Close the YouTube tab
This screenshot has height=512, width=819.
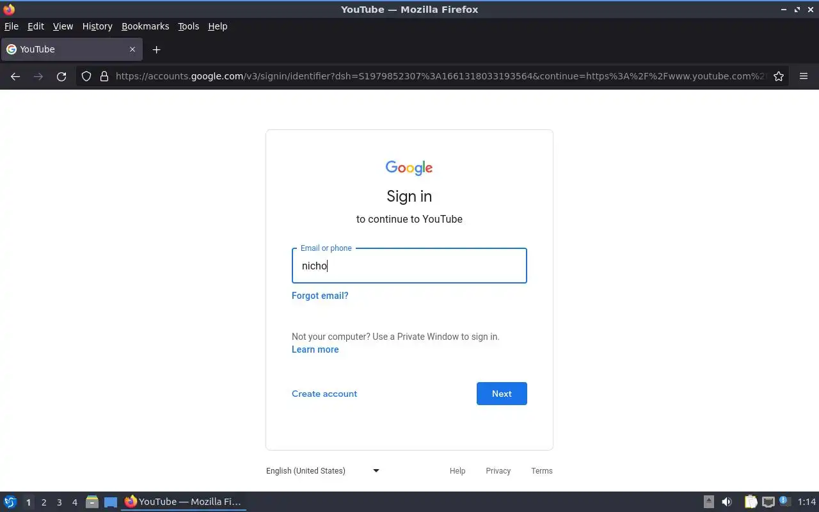[132, 49]
